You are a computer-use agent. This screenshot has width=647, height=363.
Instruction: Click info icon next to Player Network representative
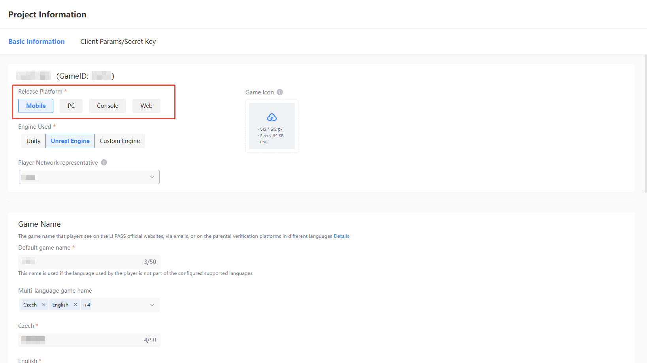point(104,162)
